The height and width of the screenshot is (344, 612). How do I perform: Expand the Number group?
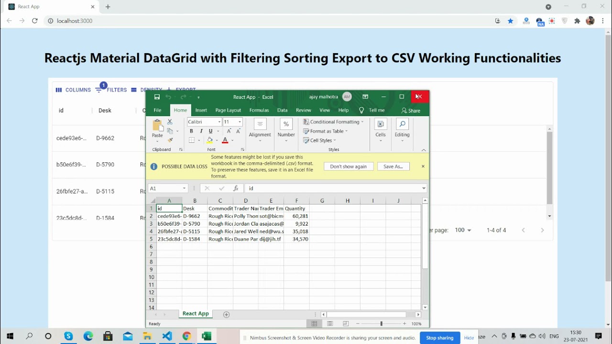pos(286,130)
